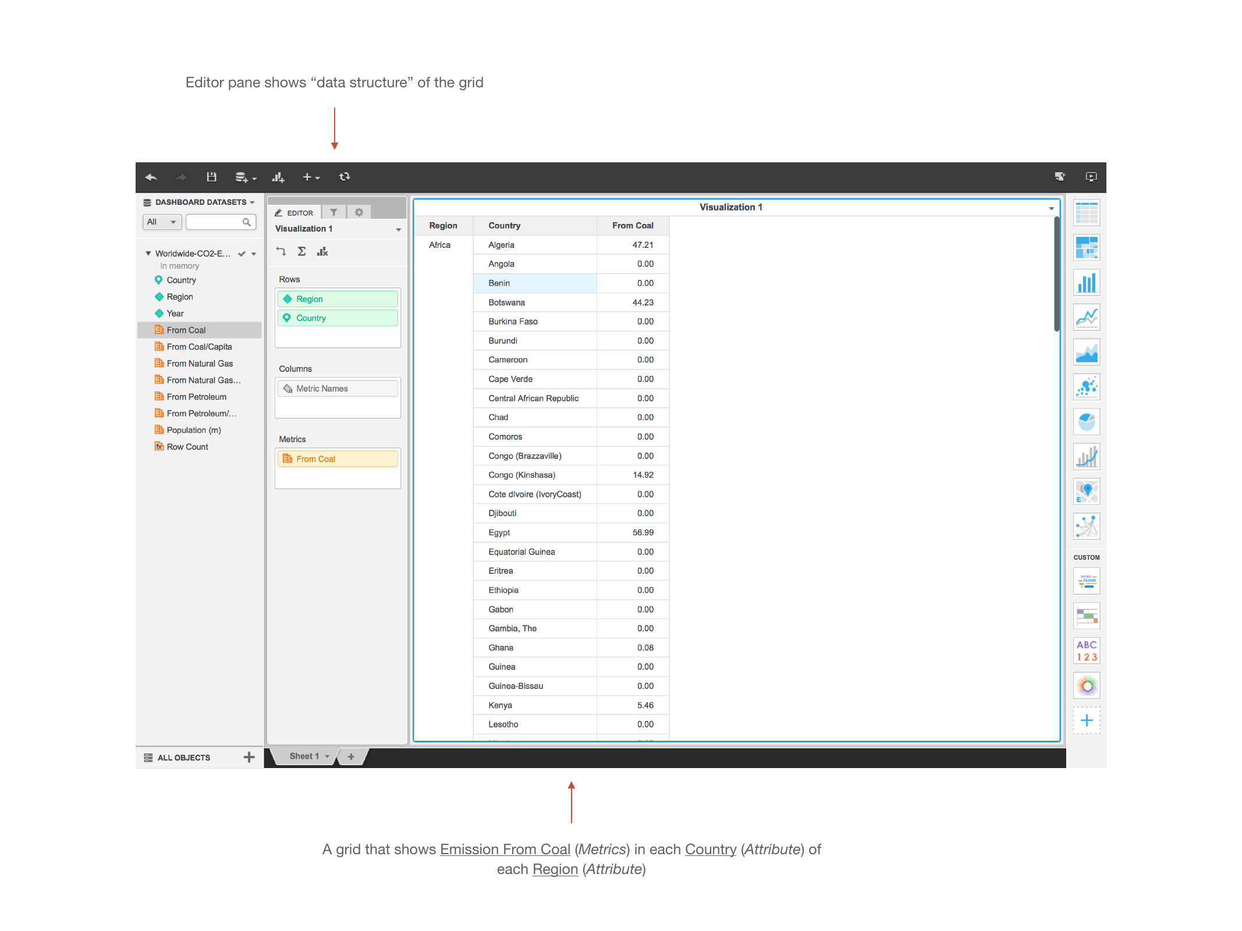
Task: Select the From Natural Gas metric
Action: point(200,364)
